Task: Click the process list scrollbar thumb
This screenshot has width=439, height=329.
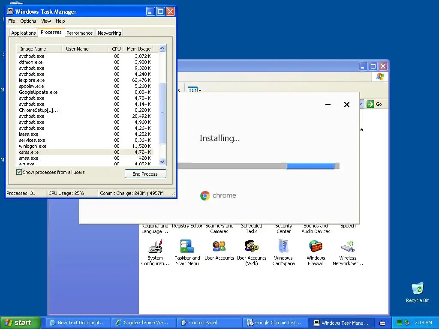Action: coord(162,113)
